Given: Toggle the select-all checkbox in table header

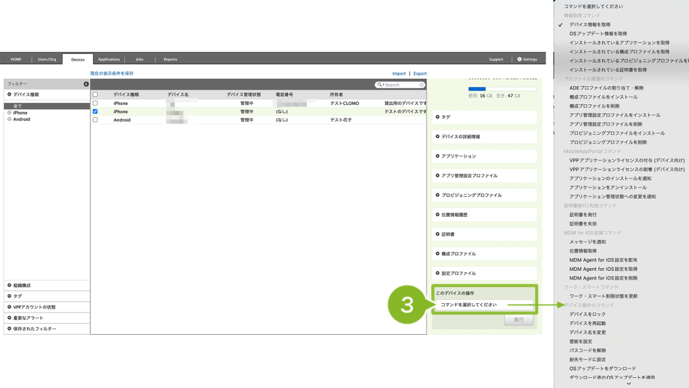Looking at the screenshot, I should [x=95, y=94].
